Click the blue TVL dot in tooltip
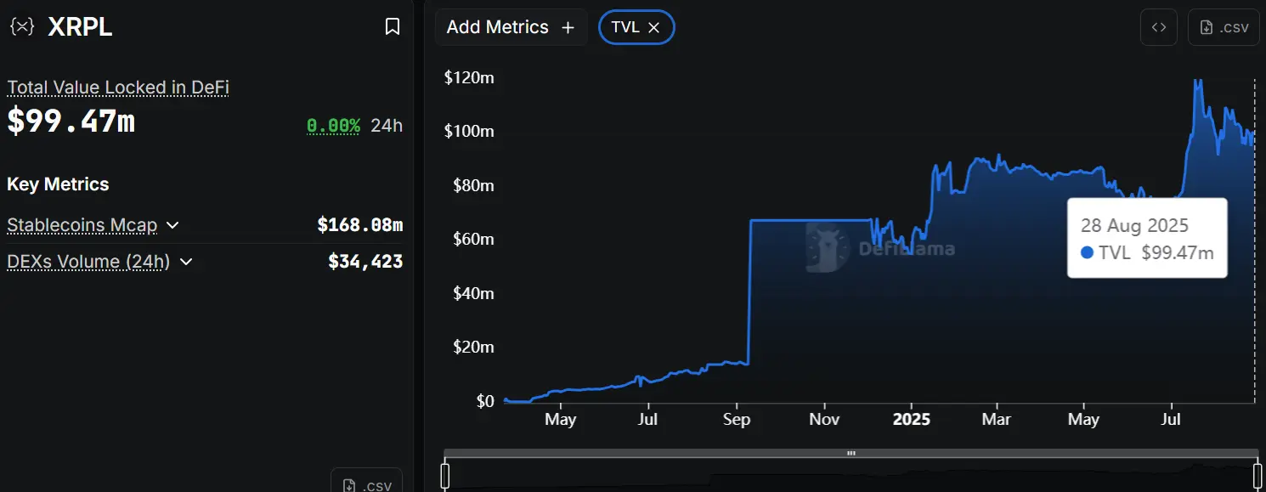 click(1087, 252)
